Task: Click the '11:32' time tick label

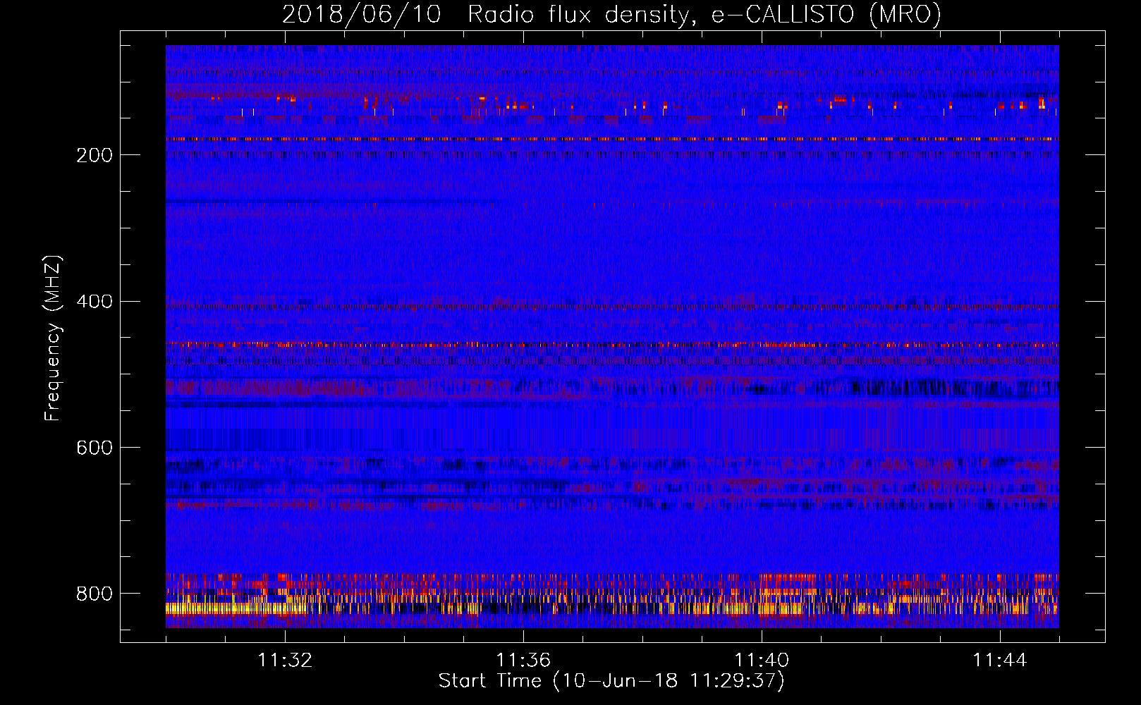Action: (285, 661)
